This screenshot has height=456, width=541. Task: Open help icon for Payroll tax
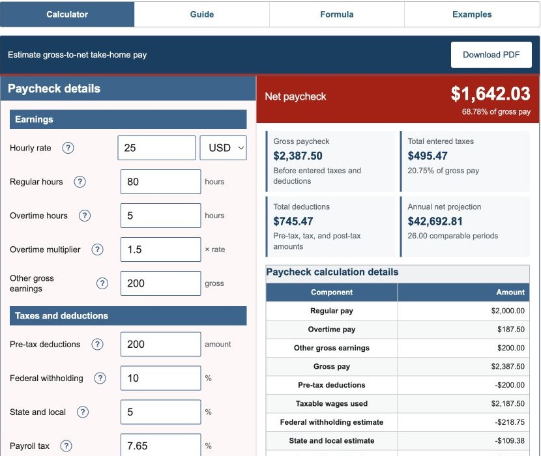click(66, 446)
